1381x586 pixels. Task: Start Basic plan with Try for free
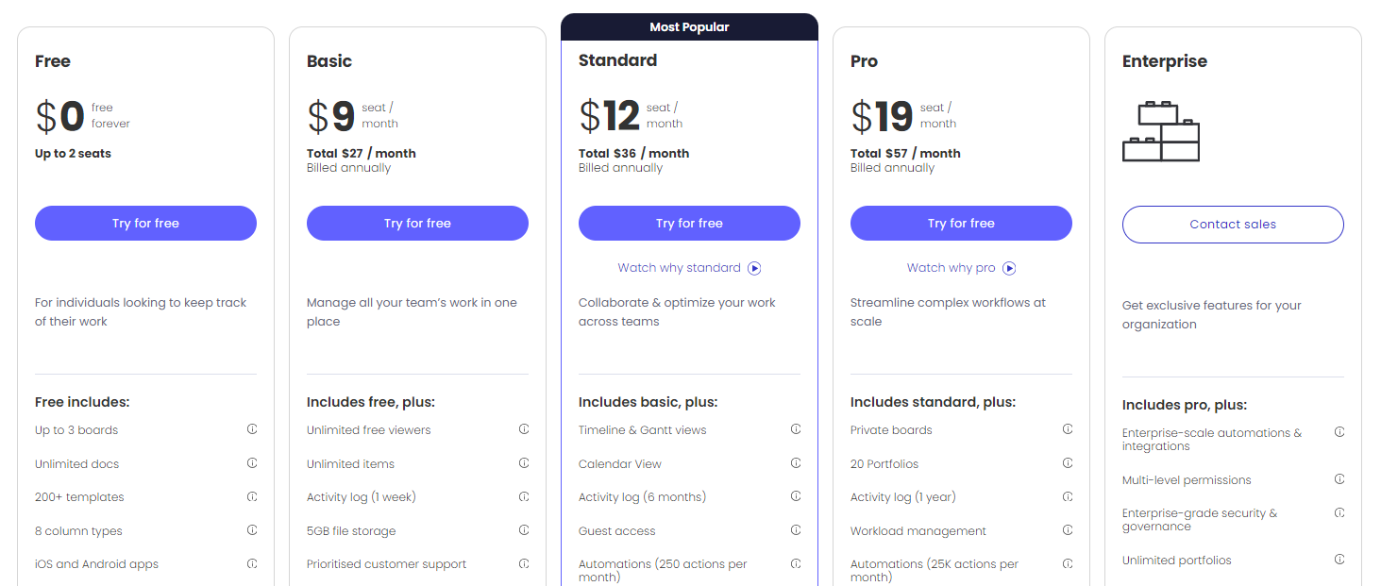[x=417, y=224]
